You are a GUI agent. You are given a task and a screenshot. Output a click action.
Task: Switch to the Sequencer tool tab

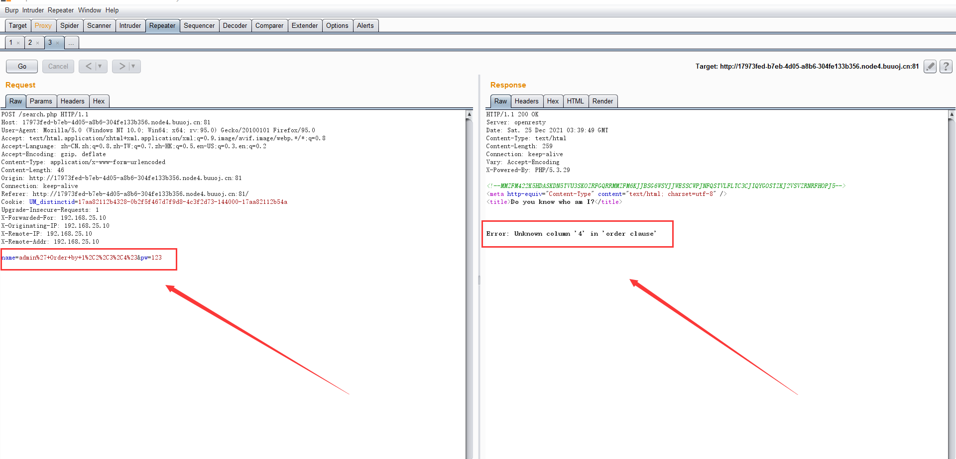pos(199,25)
